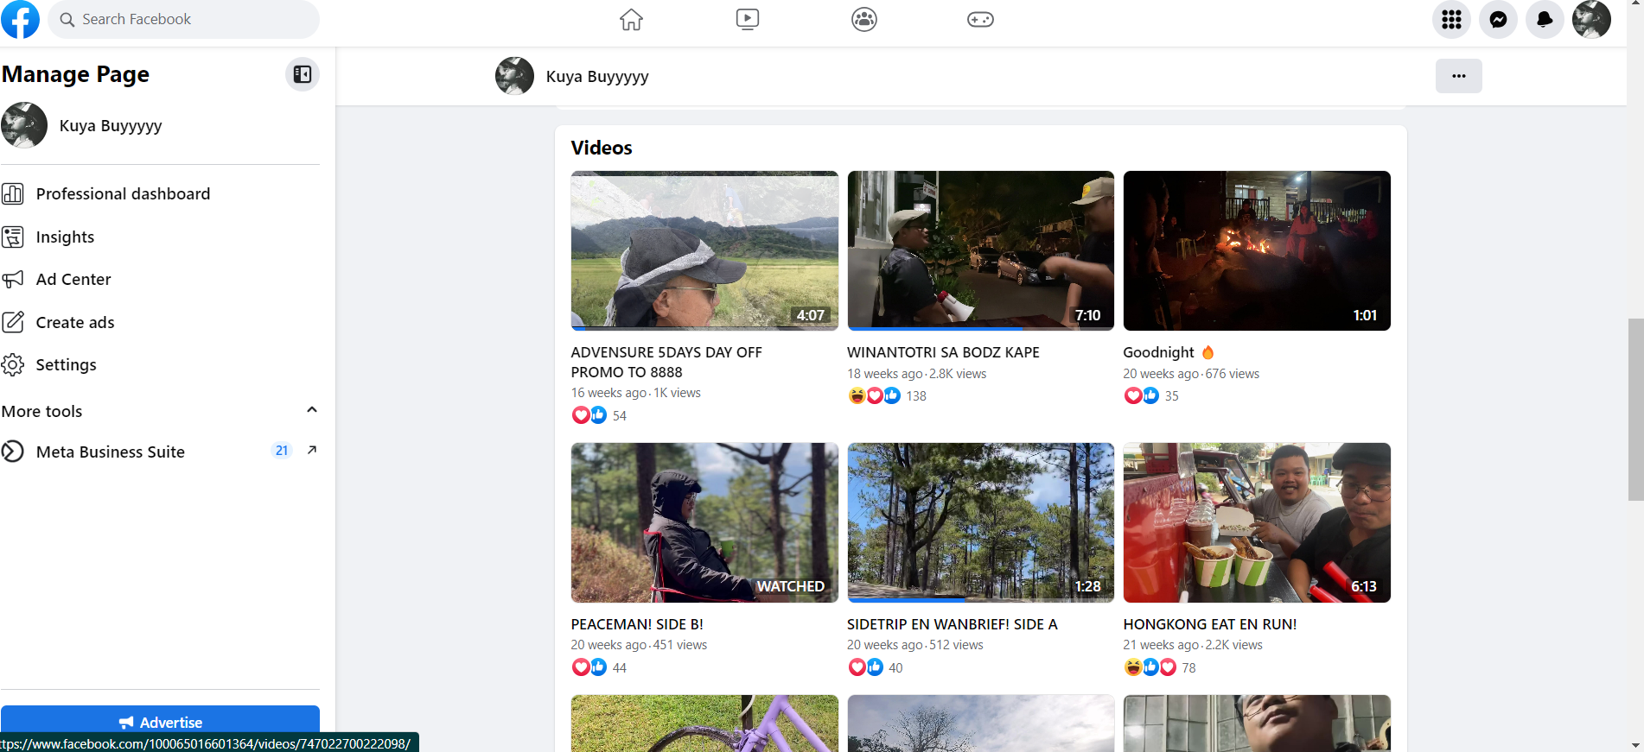Click the Meta Business Suite icon
The height and width of the screenshot is (752, 1644).
coord(13,452)
